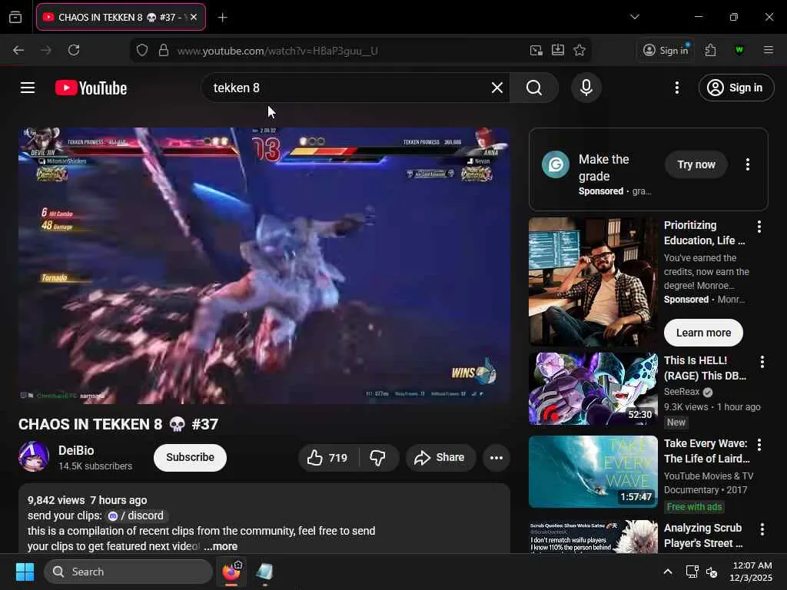Open picture-in-picture icon in address bar
The height and width of the screenshot is (590, 787).
536,50
